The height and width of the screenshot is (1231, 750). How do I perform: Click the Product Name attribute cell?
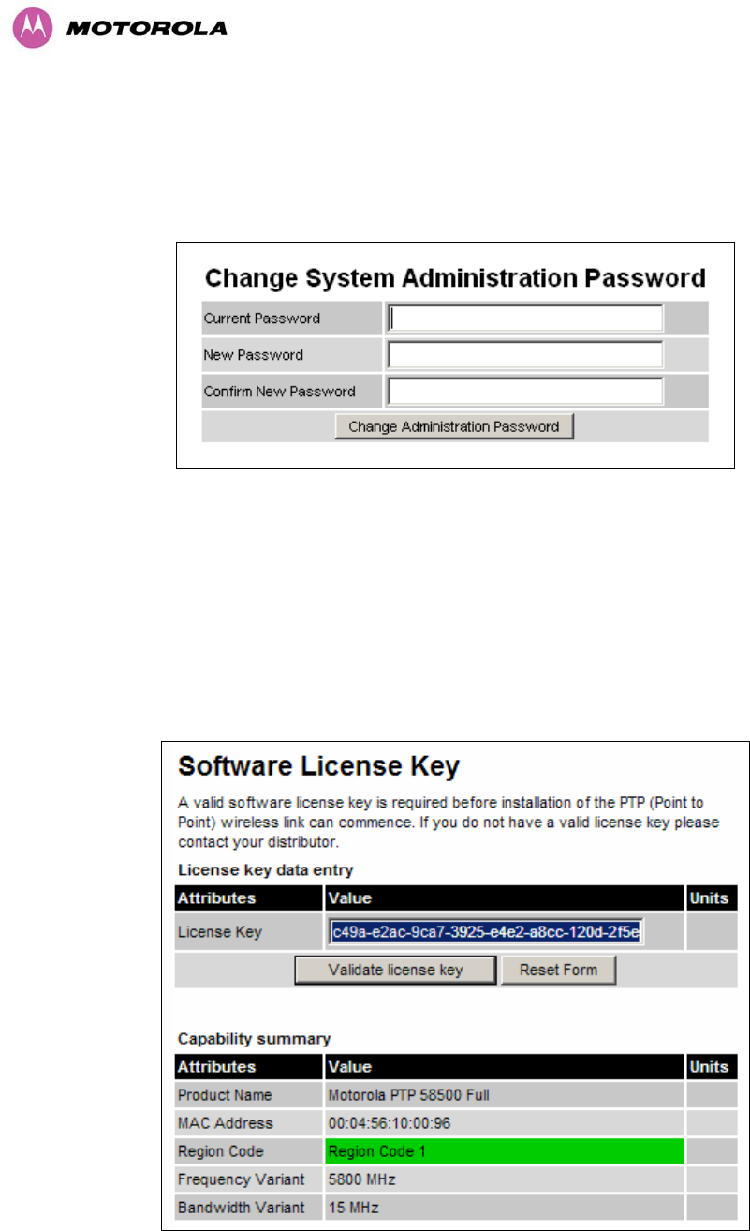249,1094
